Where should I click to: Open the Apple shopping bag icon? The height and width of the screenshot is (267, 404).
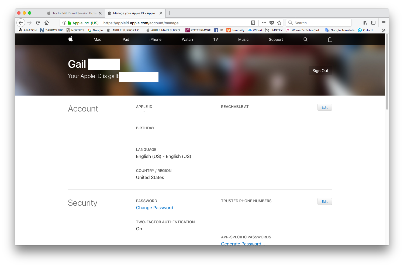click(x=330, y=39)
